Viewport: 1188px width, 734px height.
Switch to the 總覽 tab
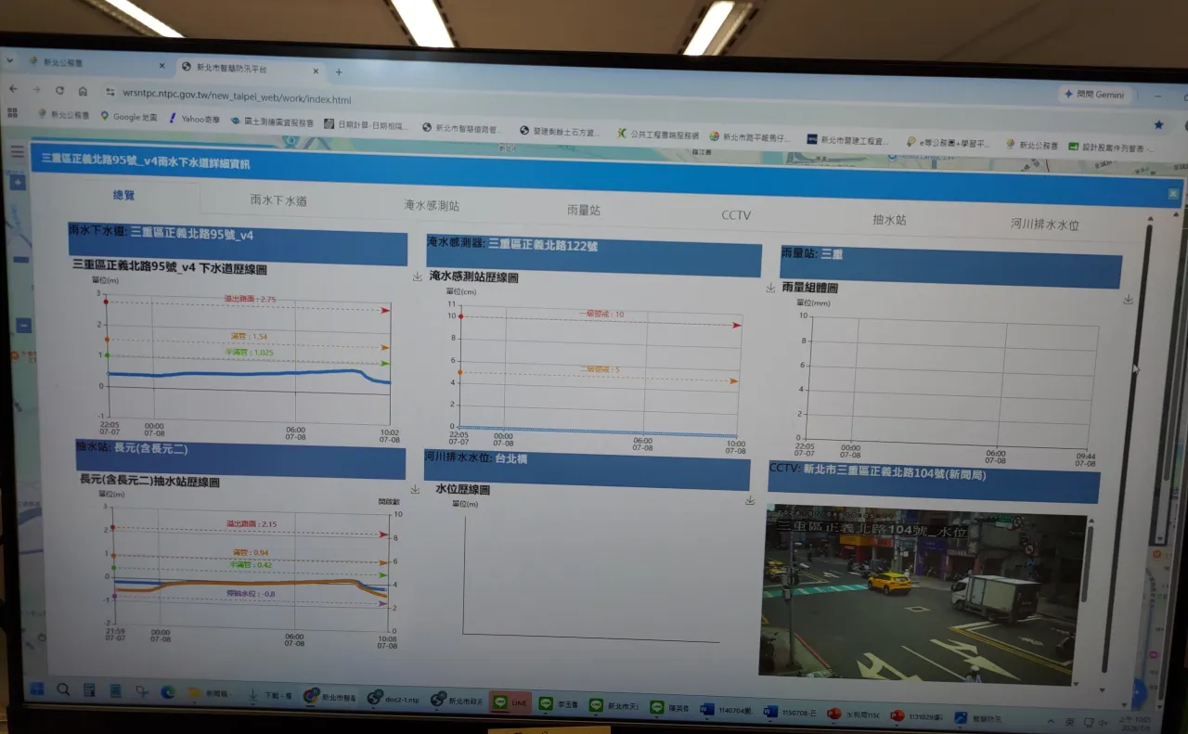click(x=123, y=196)
